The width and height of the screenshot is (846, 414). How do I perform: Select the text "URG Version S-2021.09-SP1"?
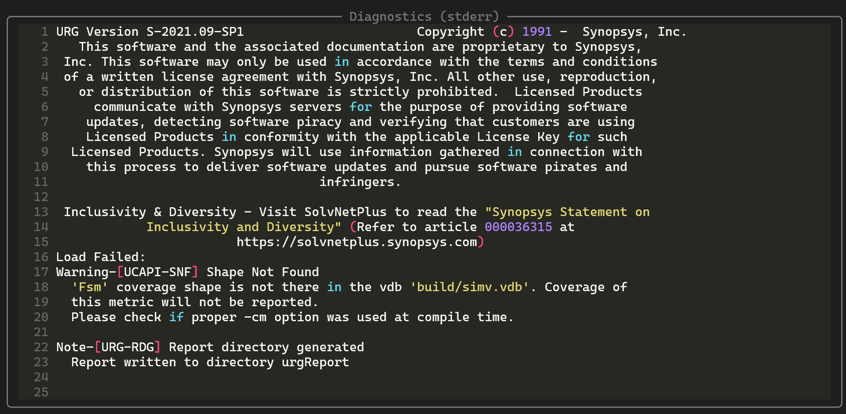coord(150,32)
